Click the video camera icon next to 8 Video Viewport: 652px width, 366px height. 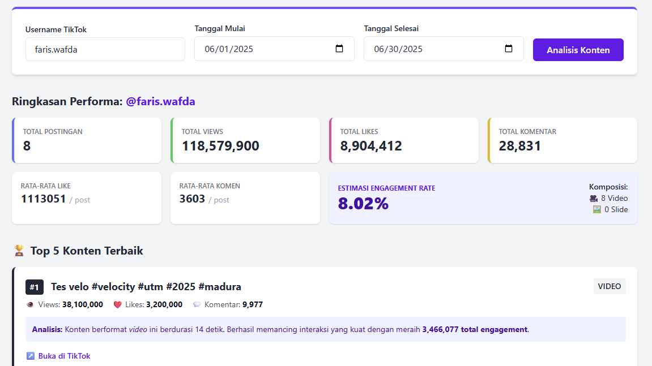[594, 199]
